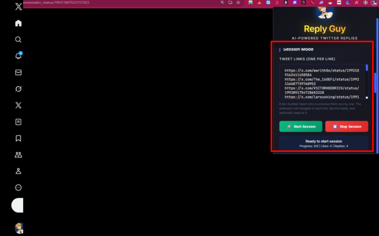The width and height of the screenshot is (379, 236).
Task: Open the light blue rounded square extension
Action: (x=268, y=2)
